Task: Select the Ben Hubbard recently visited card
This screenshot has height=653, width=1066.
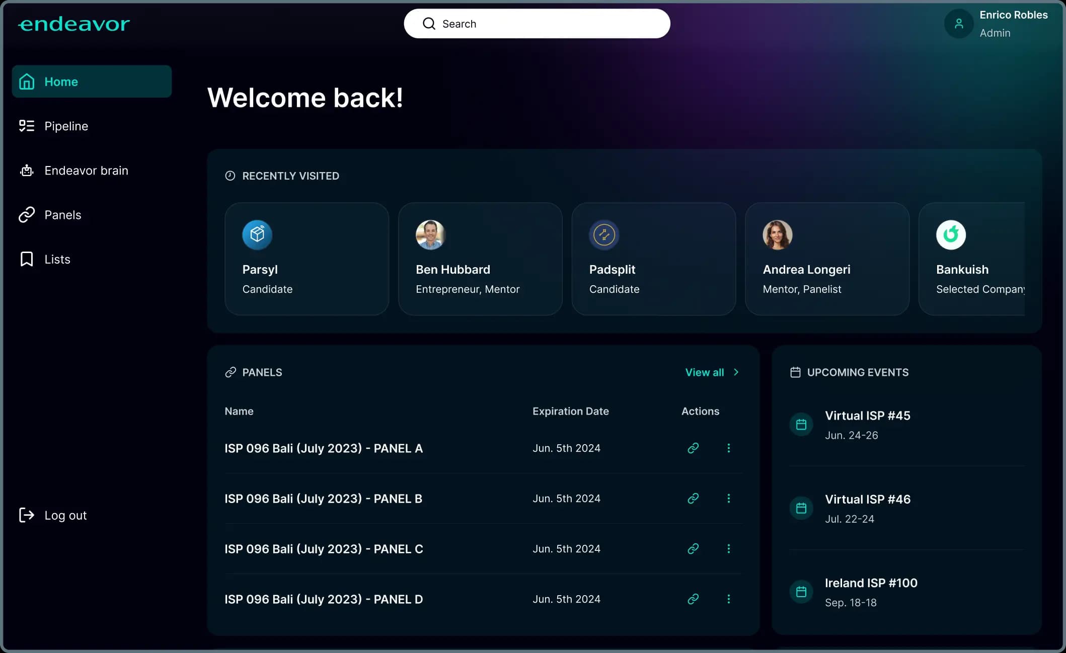Action: point(480,259)
